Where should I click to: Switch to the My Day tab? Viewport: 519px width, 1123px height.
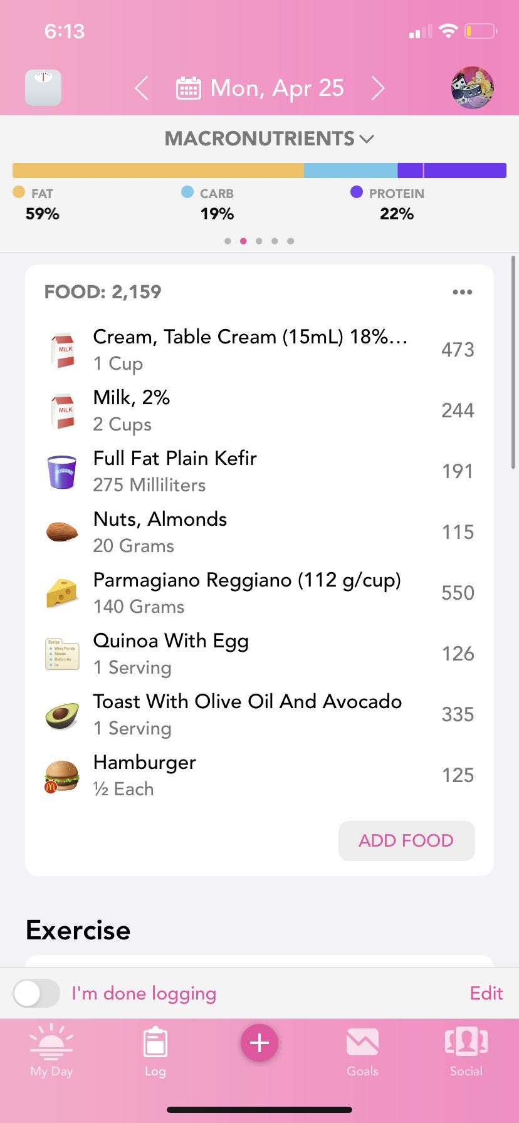[x=51, y=1050]
